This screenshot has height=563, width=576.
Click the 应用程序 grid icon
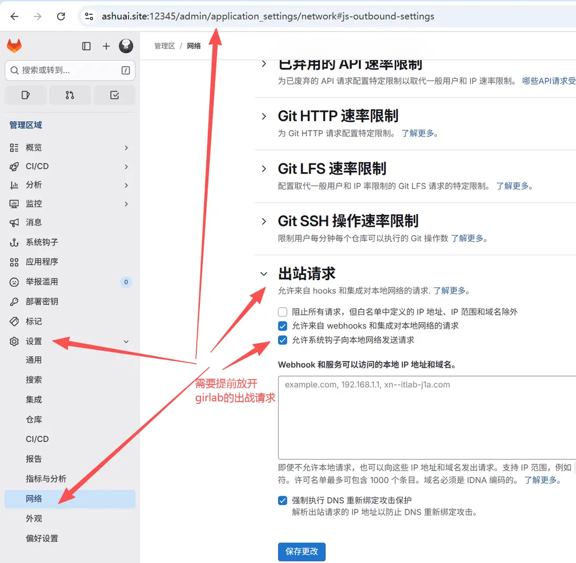point(14,262)
